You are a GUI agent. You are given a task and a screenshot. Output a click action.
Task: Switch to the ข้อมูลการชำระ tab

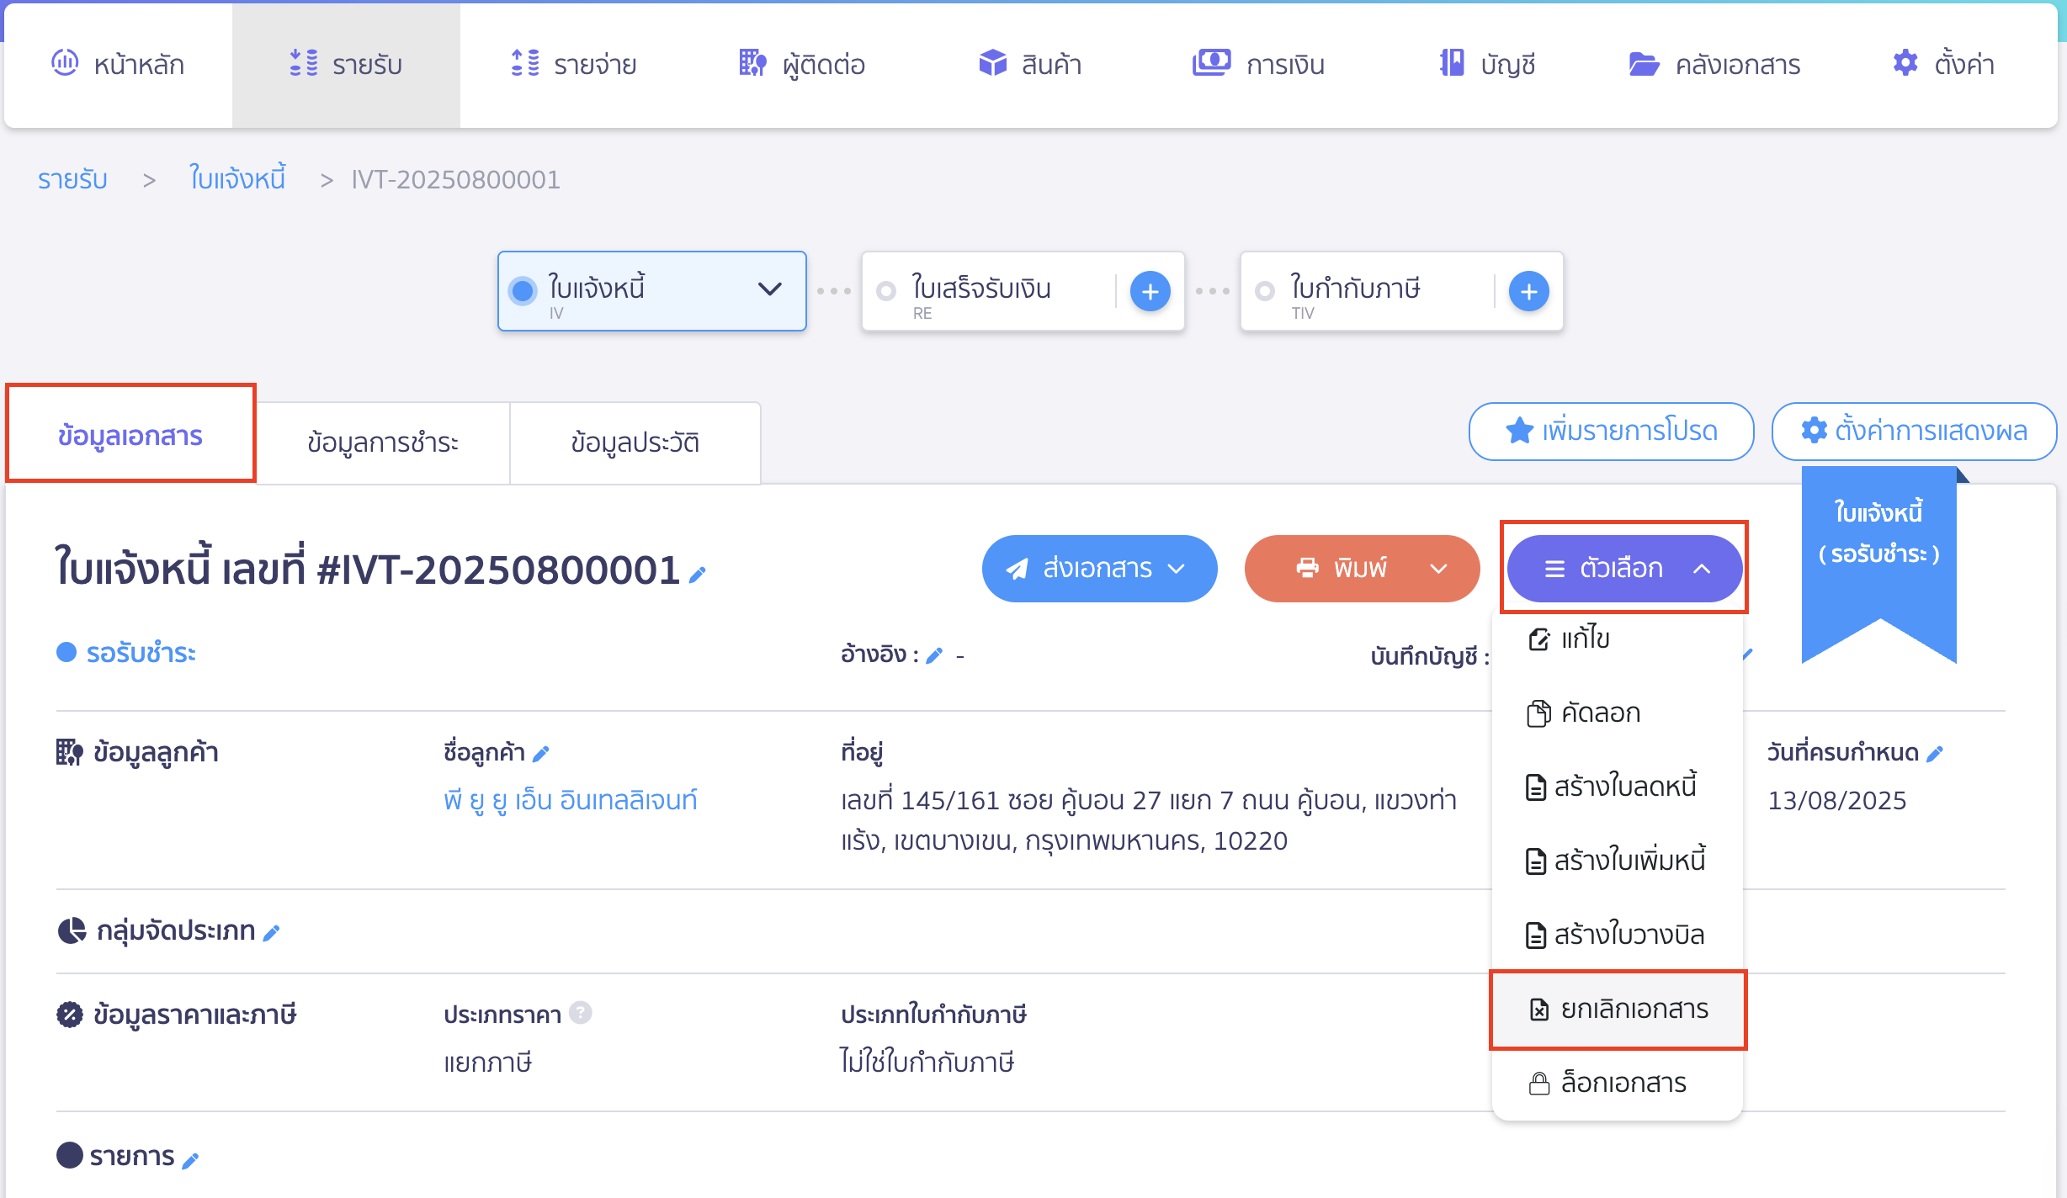tap(383, 443)
